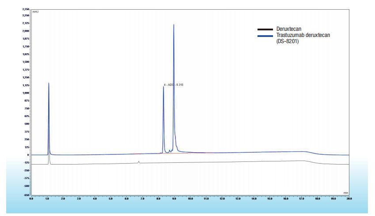
Task: Click the 2,000 value on the y-axis
Action: pos(26,31)
